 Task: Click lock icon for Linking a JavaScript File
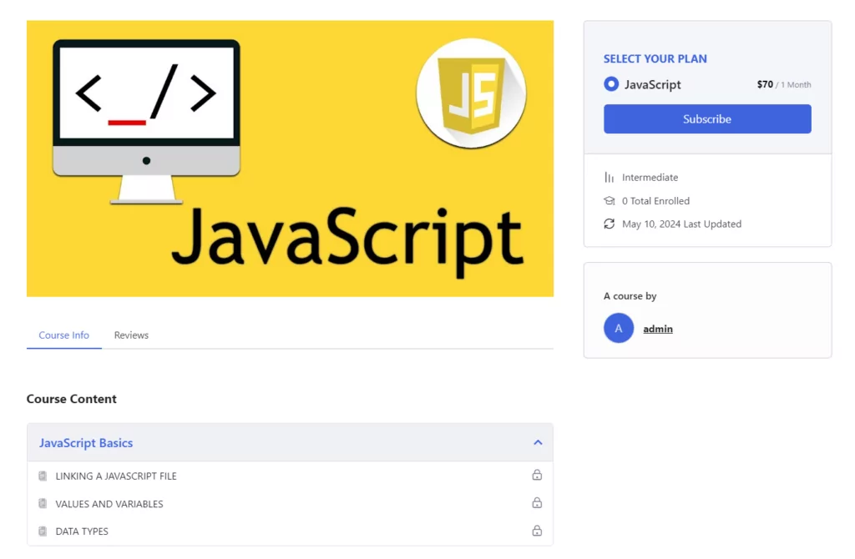[x=537, y=475]
